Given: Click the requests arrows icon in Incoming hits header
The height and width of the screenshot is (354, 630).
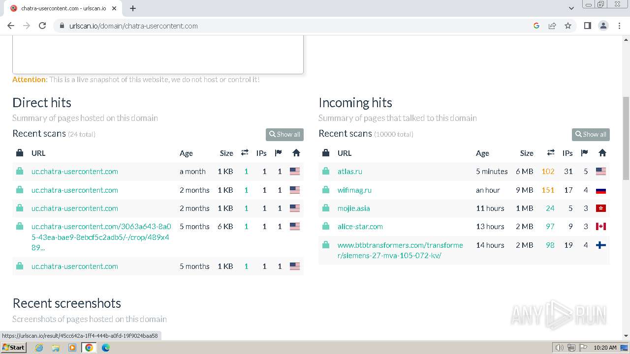Looking at the screenshot, I should click(551, 153).
